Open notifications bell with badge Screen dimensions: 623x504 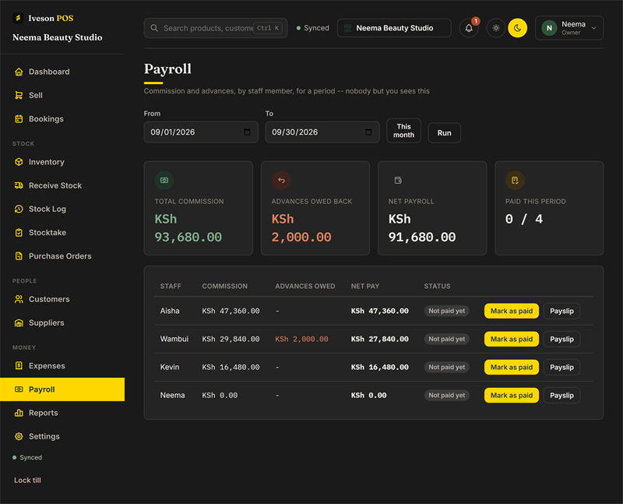[469, 28]
